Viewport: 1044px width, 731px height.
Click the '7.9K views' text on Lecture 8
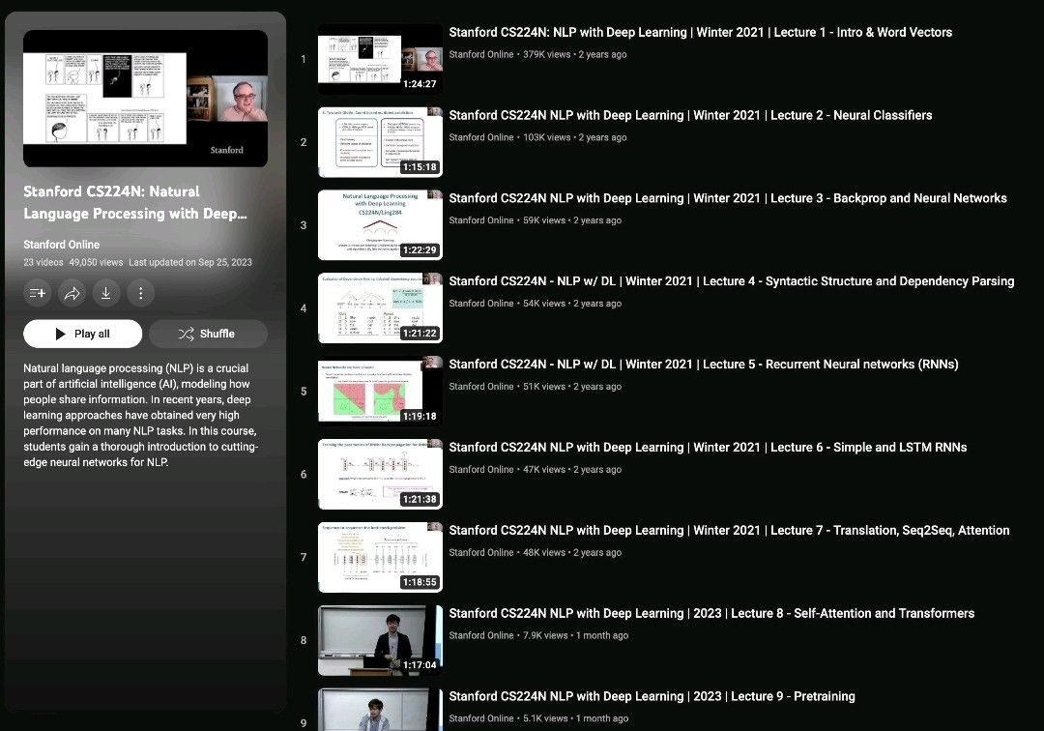[545, 635]
